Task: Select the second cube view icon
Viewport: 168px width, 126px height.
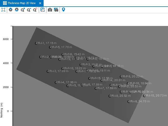Action: tap(17, 10)
